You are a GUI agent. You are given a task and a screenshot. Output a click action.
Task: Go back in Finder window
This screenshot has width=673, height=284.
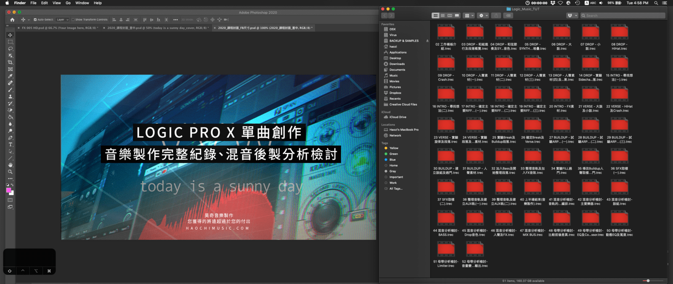pos(384,16)
